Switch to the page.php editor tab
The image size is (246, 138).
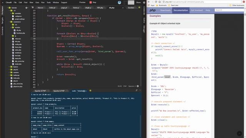(x=64, y=8)
